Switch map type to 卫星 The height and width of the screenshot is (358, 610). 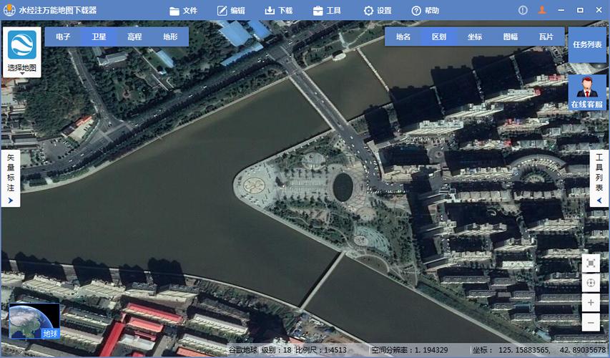[99, 37]
